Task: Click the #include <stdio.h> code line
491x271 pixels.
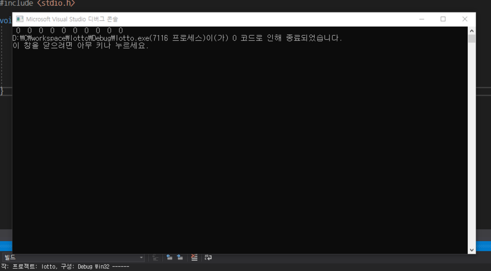Action: point(38,4)
